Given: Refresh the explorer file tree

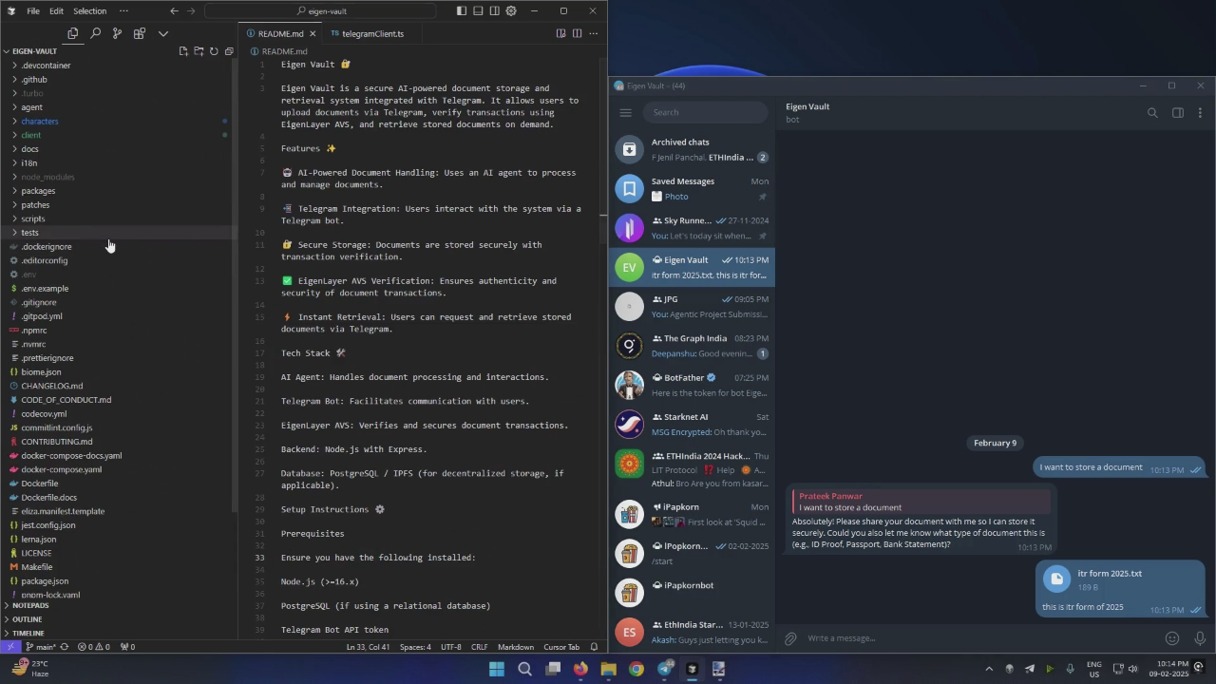Looking at the screenshot, I should [214, 51].
